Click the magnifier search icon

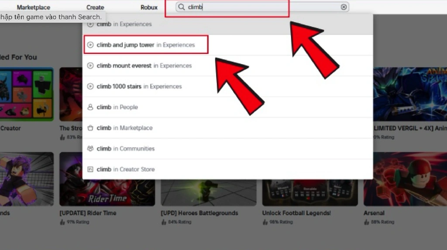click(x=181, y=7)
